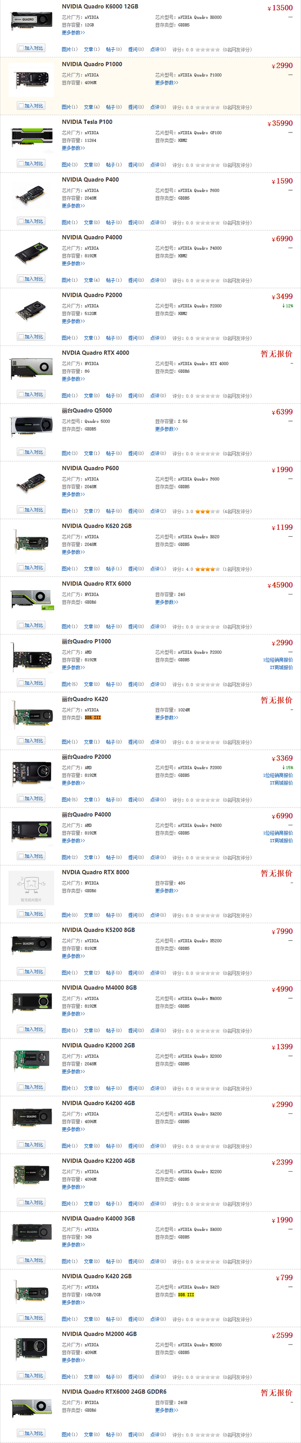This screenshot has width=301, height=1443.
Task: Open 文章(4) under NVIDIA Quadro P1000
Action: pyautogui.click(x=92, y=107)
